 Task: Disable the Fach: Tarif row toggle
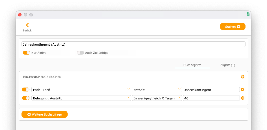26,89
